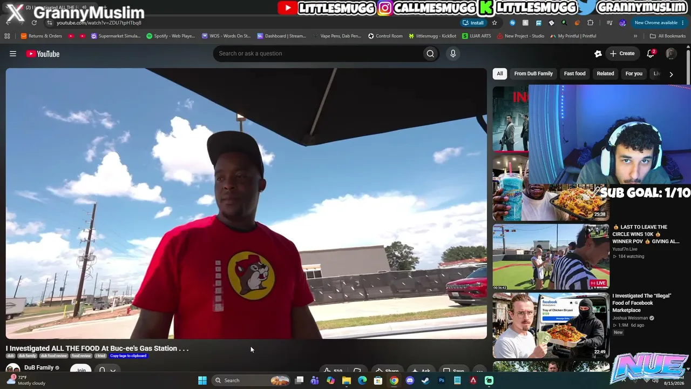Open the YouTube guide hamburger menu

[13, 53]
